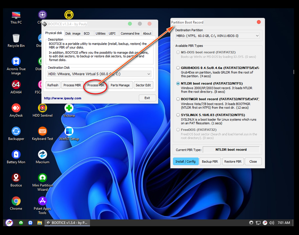Click the Process PBR button
299x235 pixels.
click(96, 85)
